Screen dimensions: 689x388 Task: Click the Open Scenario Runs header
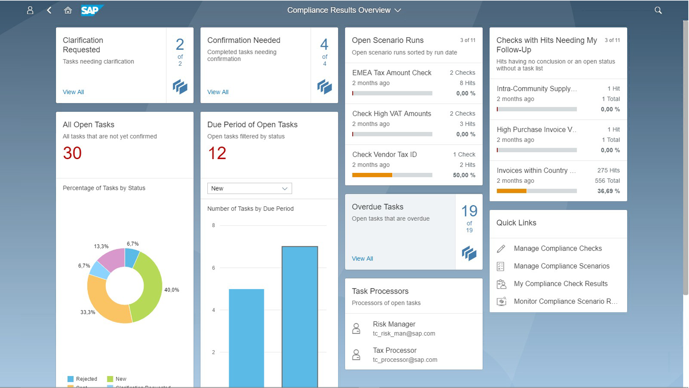coord(388,40)
